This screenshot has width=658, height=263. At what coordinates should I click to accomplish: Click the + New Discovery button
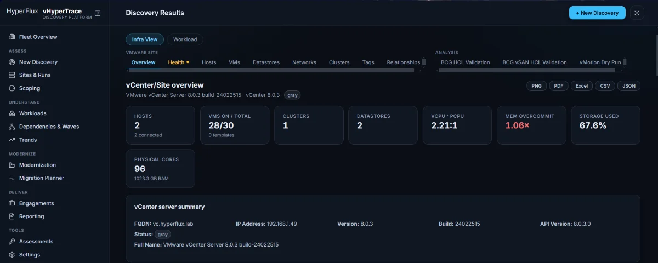597,13
